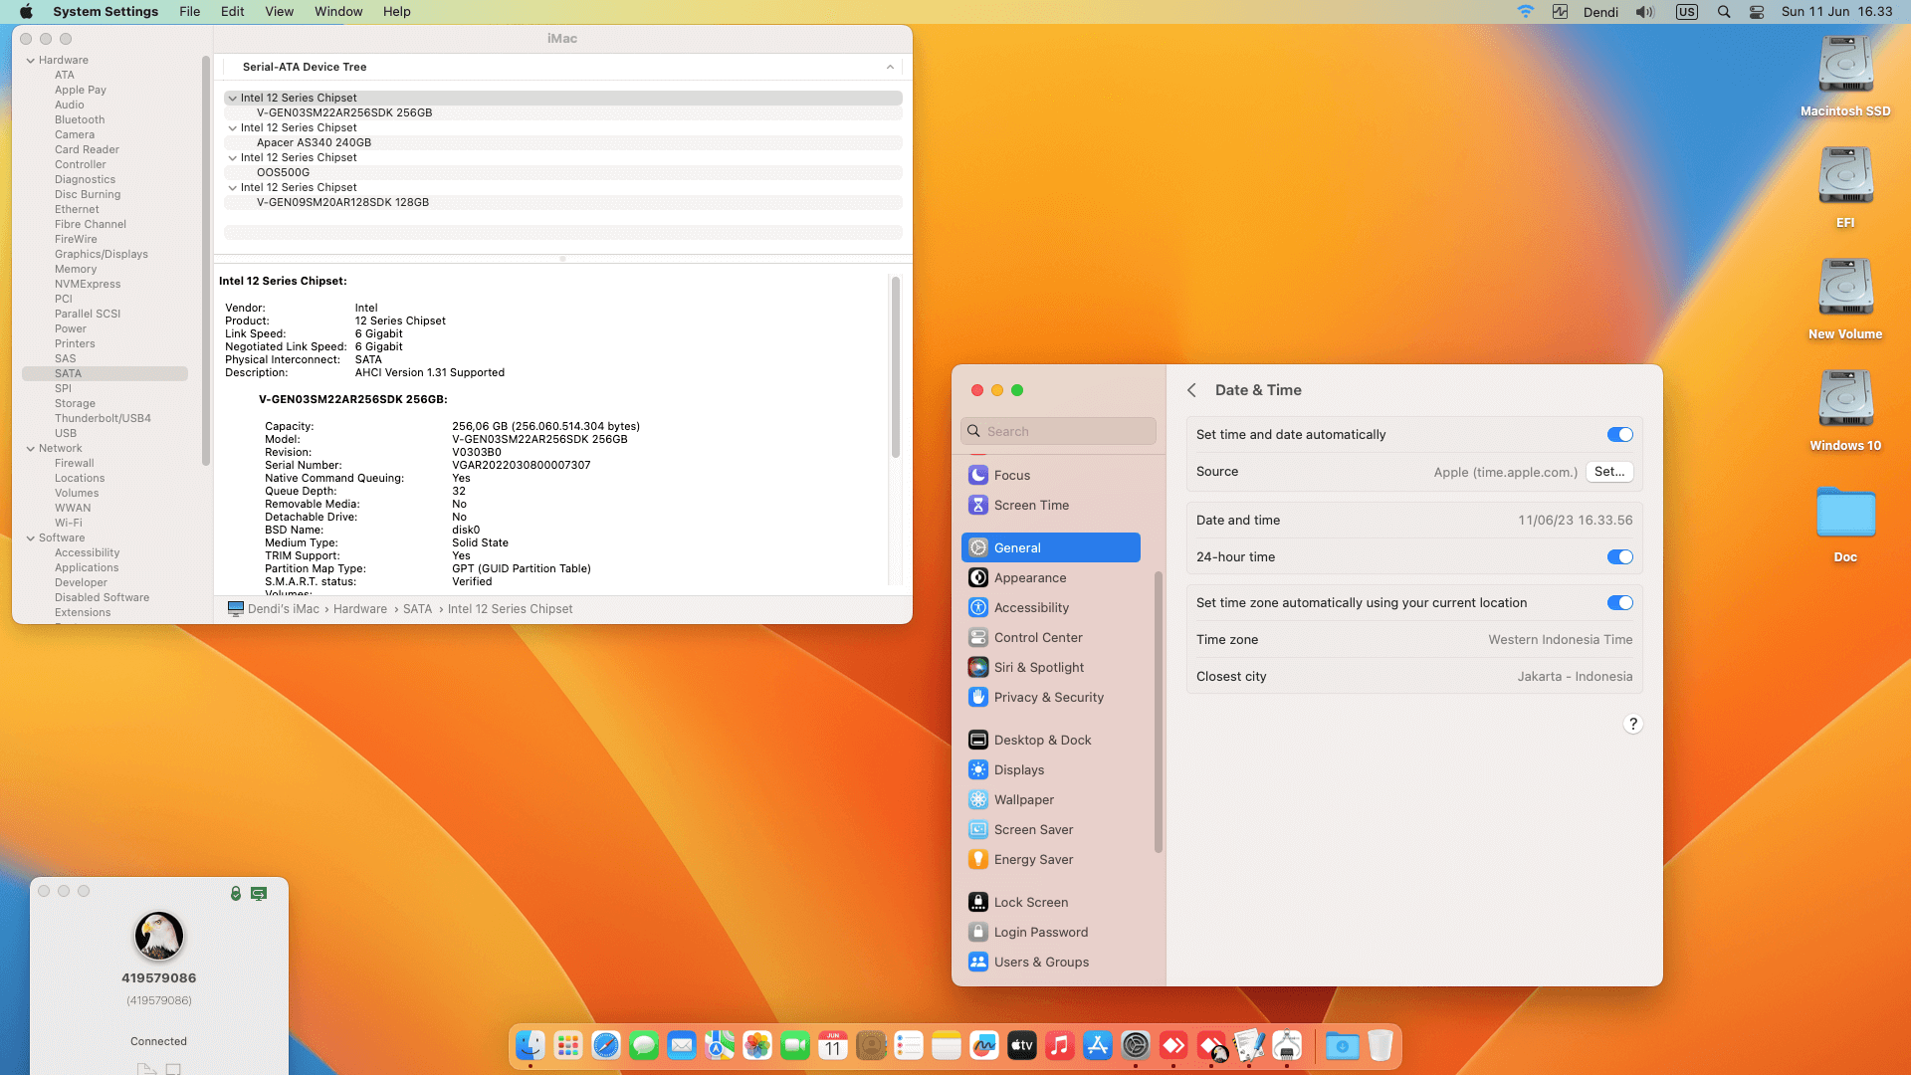Select NVMExpress in System Information sidebar

(x=88, y=285)
